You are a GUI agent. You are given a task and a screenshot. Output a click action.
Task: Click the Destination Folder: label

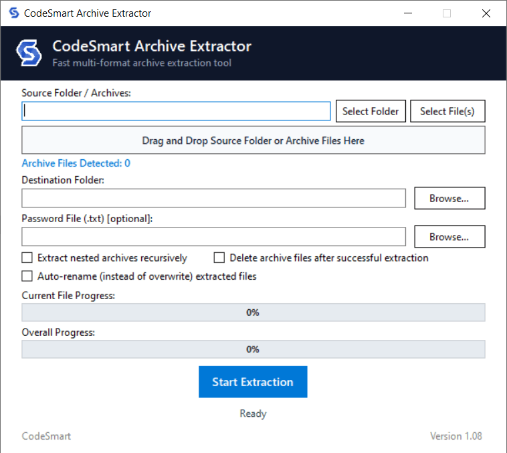pyautogui.click(x=63, y=180)
